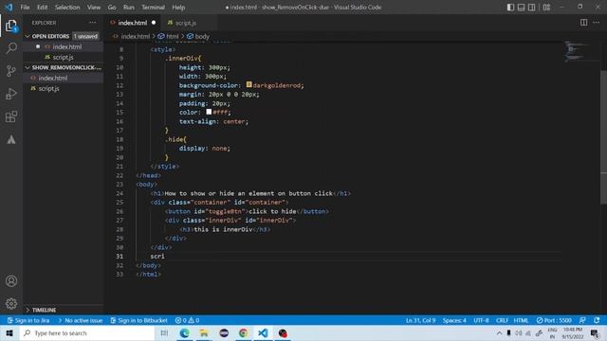
Task: Open Microsoft Edge from taskbar
Action: point(185,332)
